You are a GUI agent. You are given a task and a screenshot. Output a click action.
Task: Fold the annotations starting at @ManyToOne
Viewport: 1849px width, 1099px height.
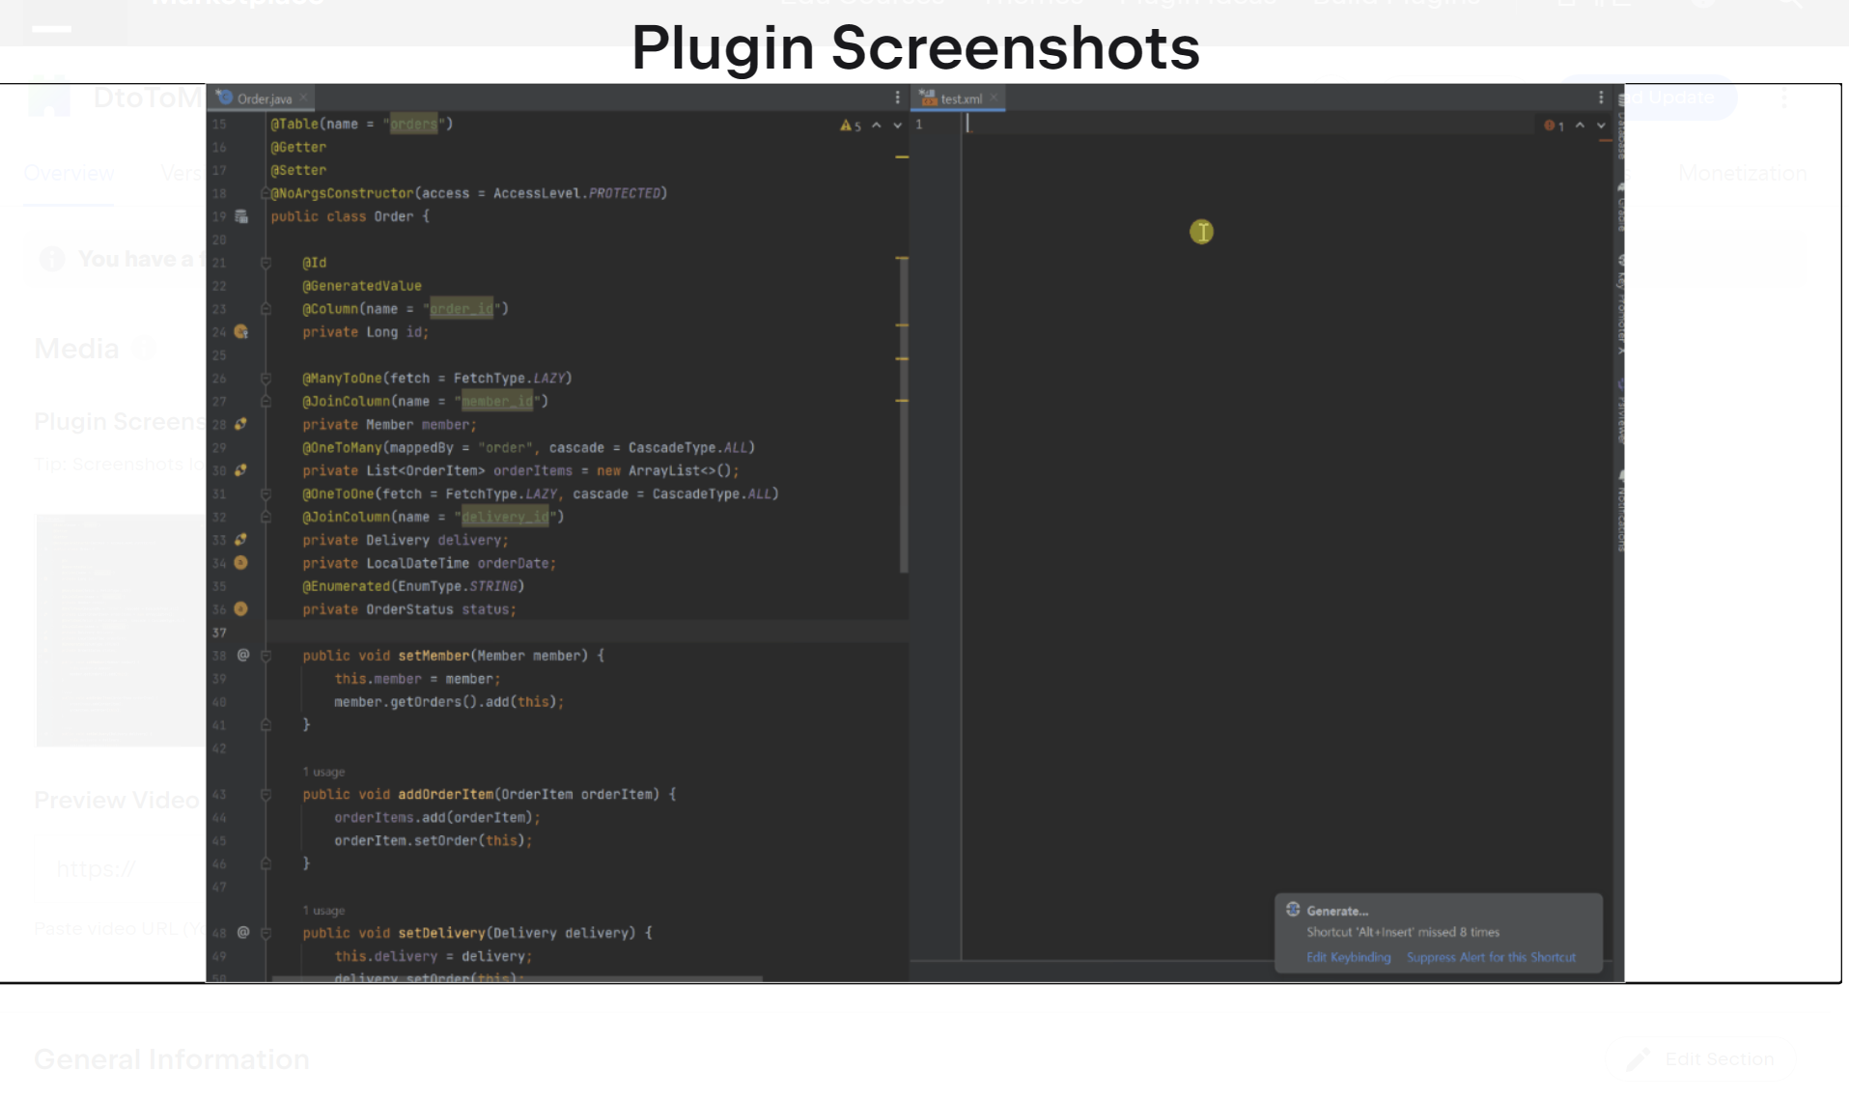266,379
